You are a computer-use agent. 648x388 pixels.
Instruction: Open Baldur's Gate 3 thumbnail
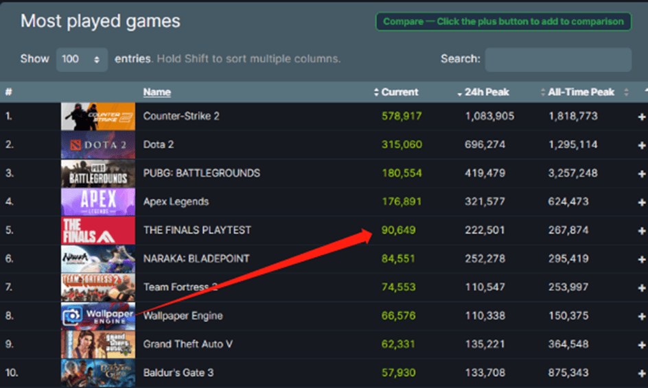98,373
